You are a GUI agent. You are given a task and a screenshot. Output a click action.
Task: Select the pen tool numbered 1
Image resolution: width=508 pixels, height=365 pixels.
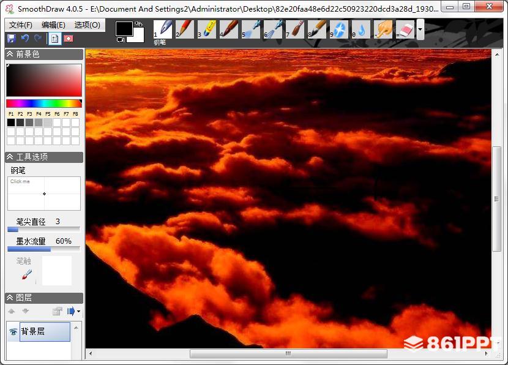(x=163, y=29)
